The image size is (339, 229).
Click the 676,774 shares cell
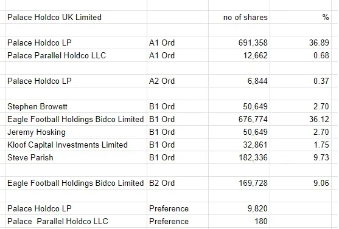point(239,119)
